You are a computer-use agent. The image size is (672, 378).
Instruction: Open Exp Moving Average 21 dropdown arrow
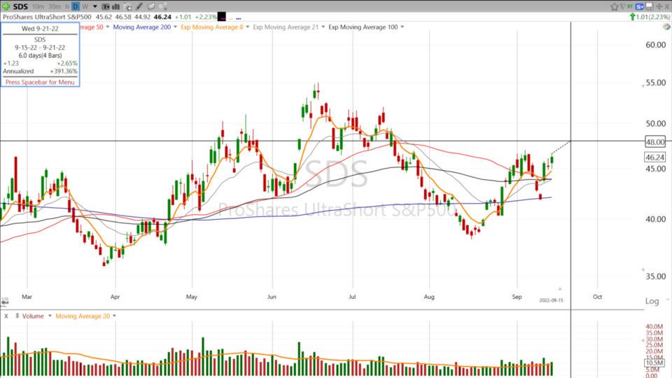pos(323,27)
